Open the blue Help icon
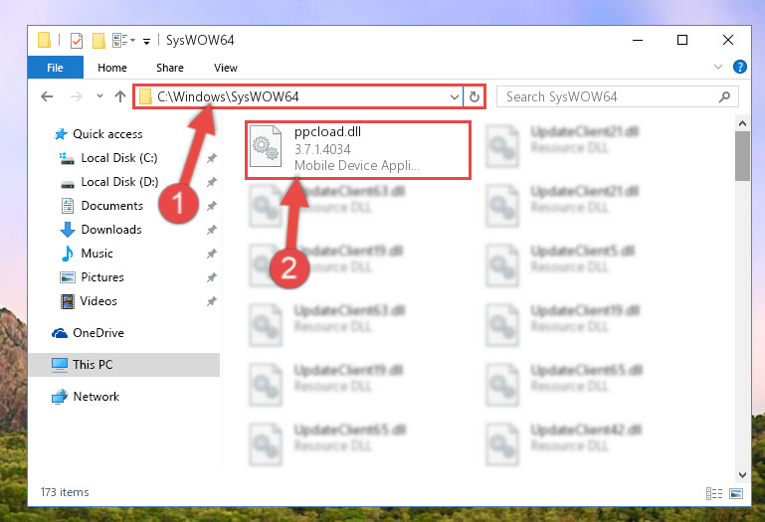Viewport: 765px width, 522px height. coord(739,67)
